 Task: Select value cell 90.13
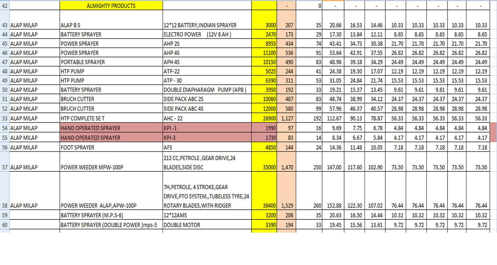click(x=354, y=118)
